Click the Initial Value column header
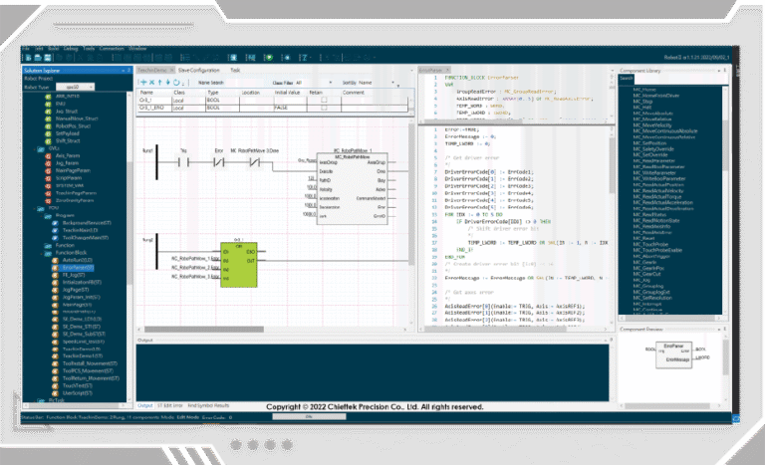Screen dimensions: 765x465 coord(287,93)
